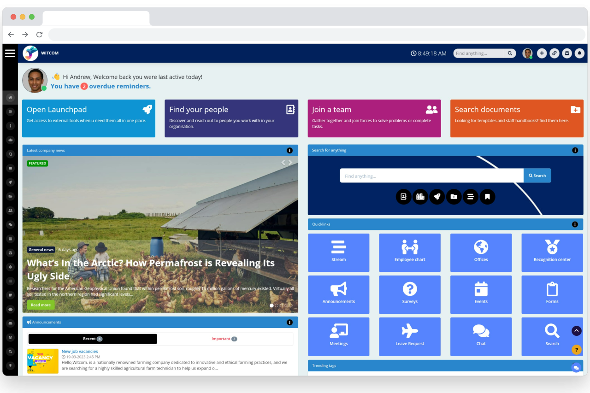The width and height of the screenshot is (590, 393).
Task: Open Latest company news options menu
Action: pos(289,150)
